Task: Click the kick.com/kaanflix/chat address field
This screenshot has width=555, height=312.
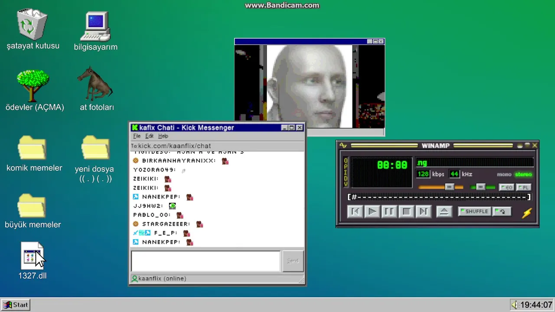Action: pos(217,146)
